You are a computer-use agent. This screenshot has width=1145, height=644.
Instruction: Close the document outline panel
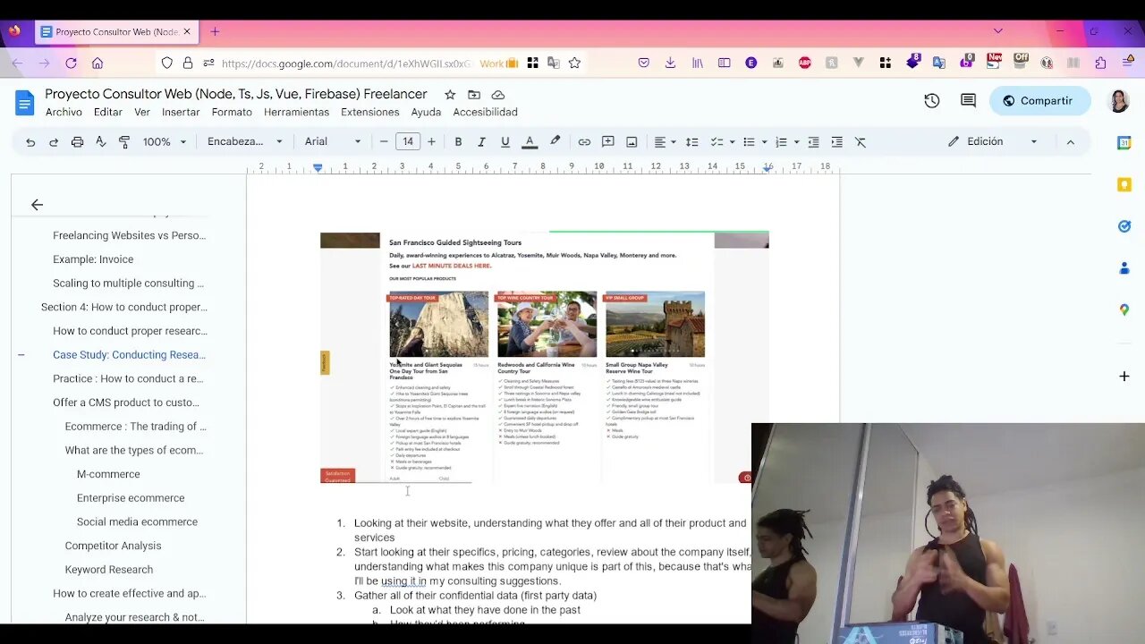click(37, 205)
